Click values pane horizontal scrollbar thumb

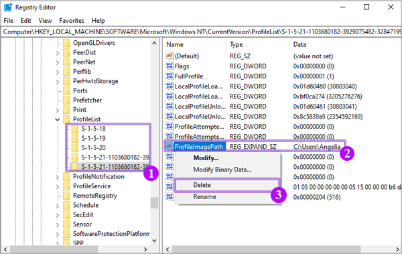(267, 249)
